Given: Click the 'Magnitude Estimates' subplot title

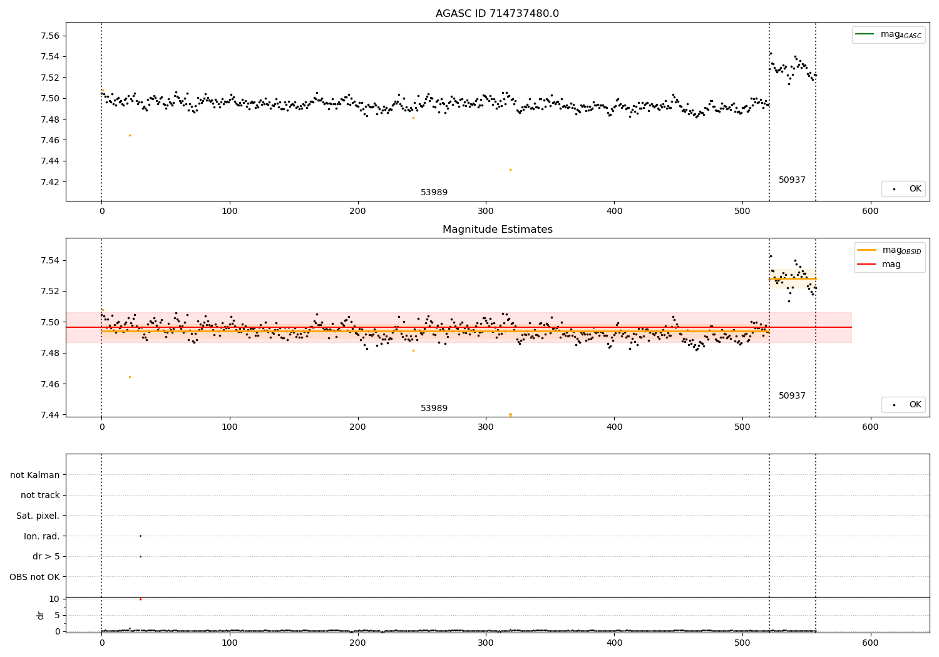Looking at the screenshot, I should pyautogui.click(x=497, y=230).
